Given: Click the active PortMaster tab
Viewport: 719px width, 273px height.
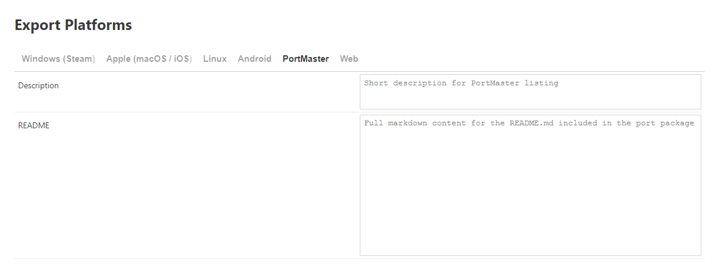Looking at the screenshot, I should tap(306, 59).
